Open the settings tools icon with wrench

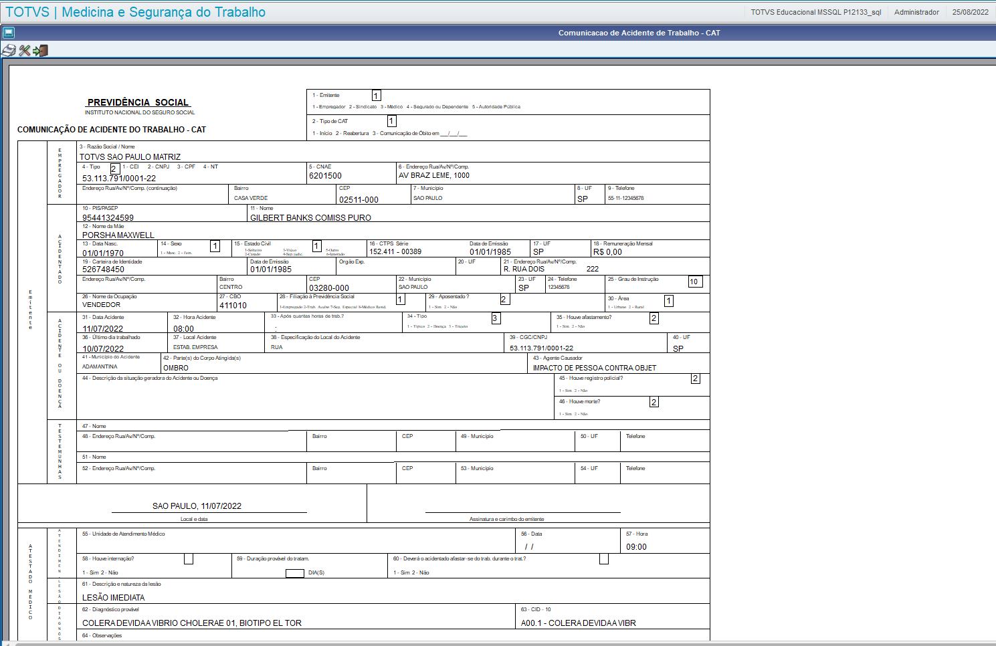click(25, 51)
